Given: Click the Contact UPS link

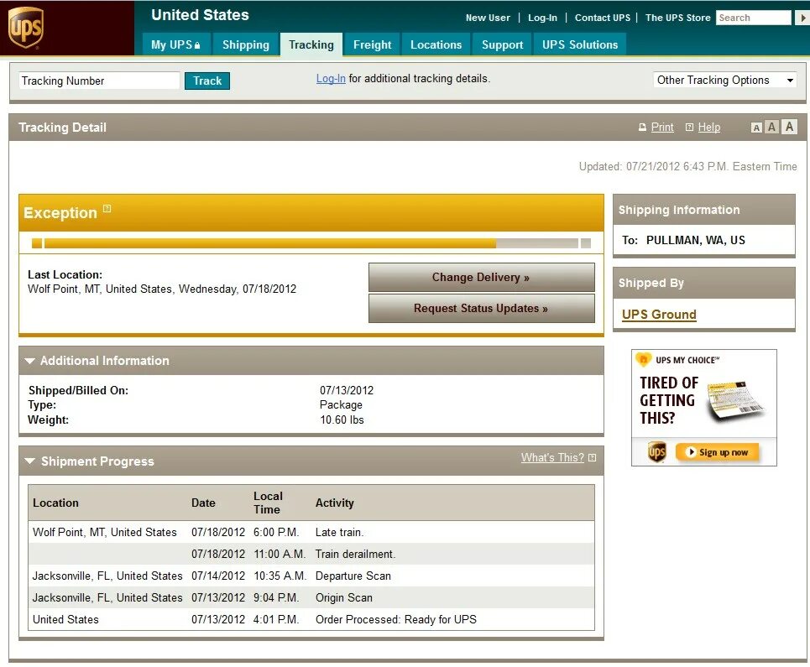Looking at the screenshot, I should [x=603, y=18].
